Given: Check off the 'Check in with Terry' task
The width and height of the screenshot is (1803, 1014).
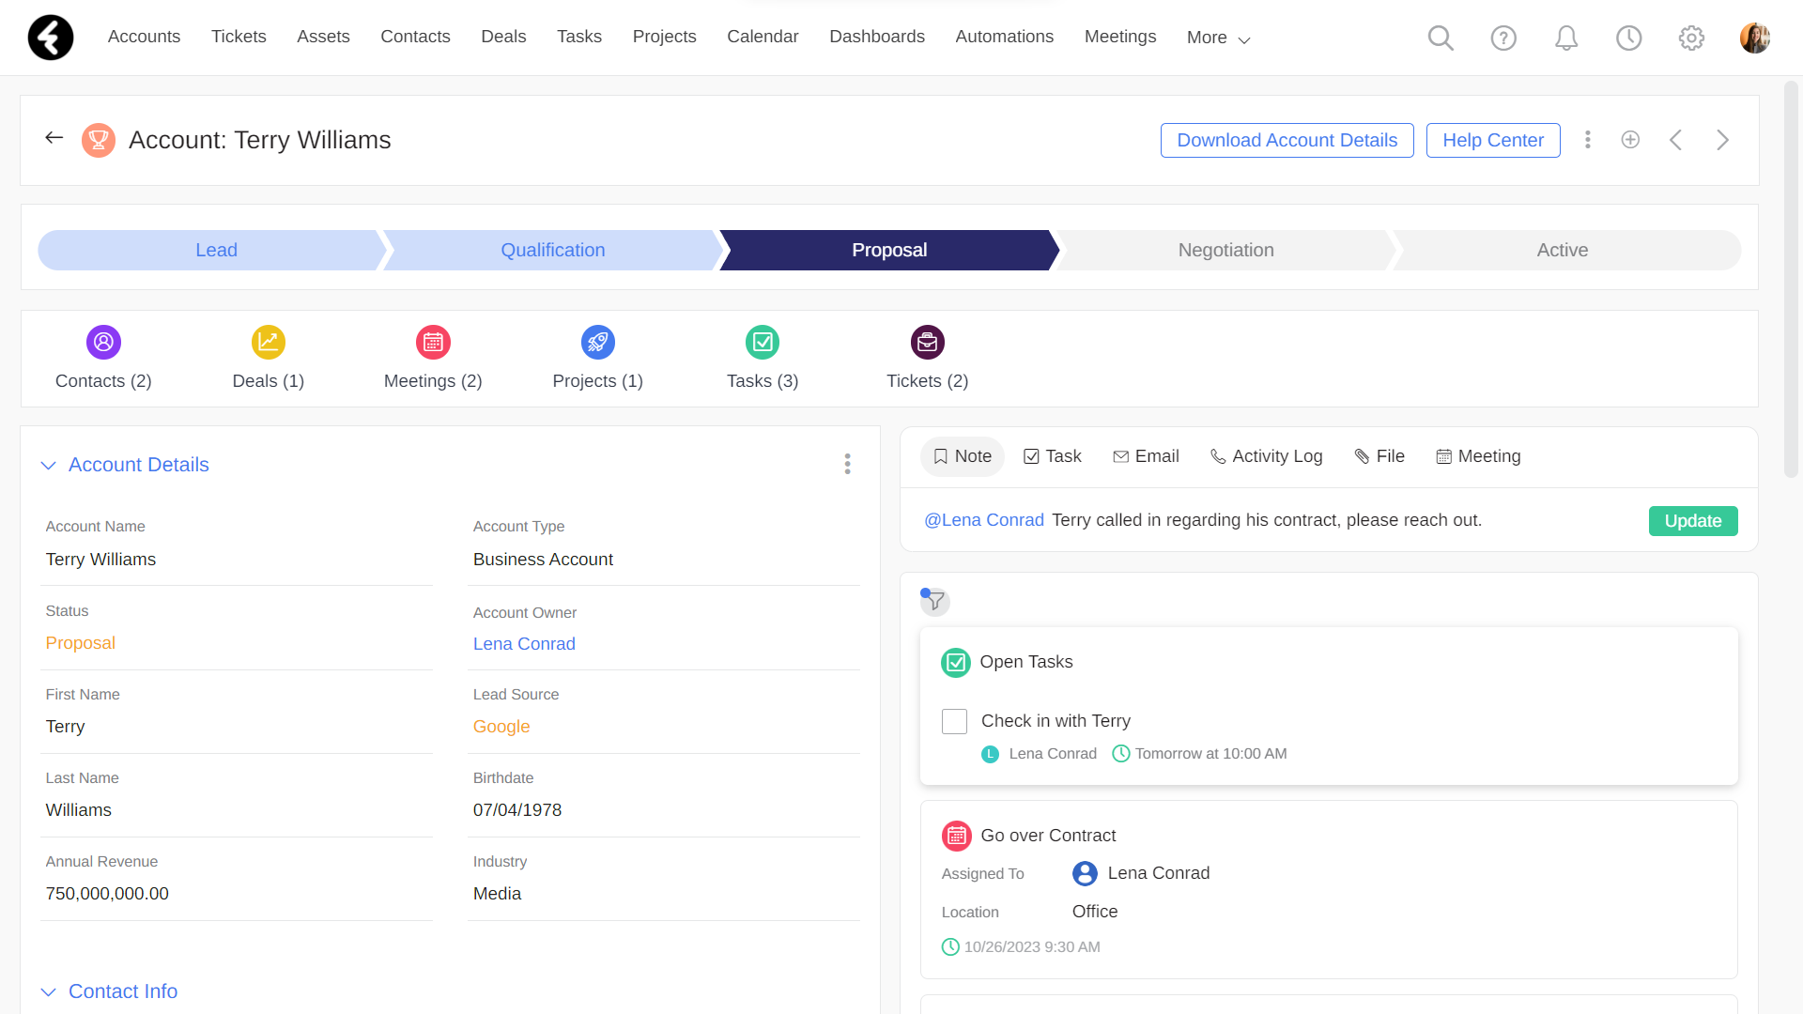Looking at the screenshot, I should coord(954,721).
